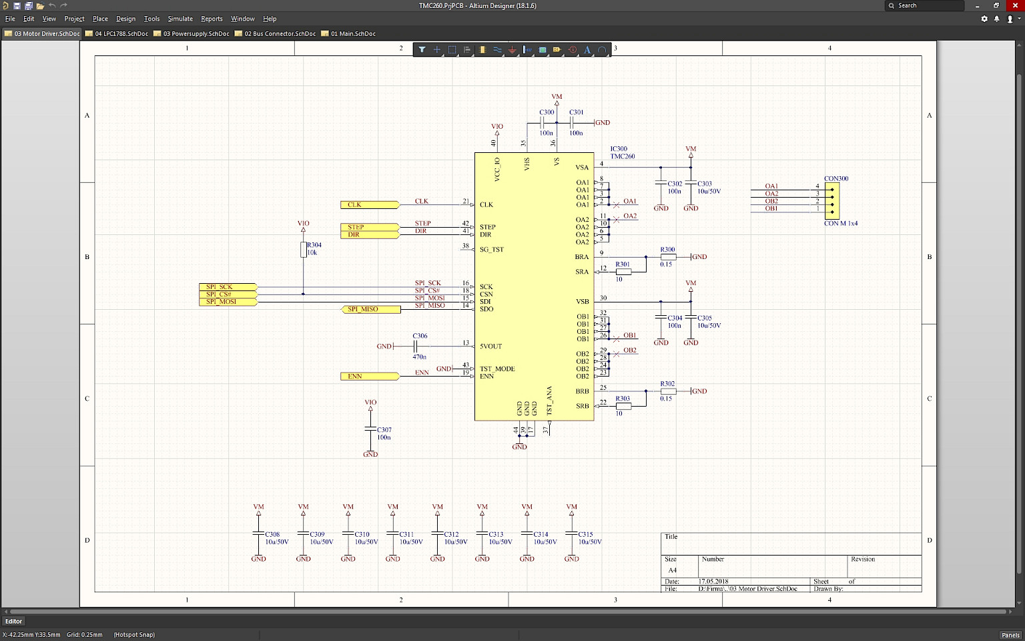Select the Place Text String tool

[x=587, y=49]
